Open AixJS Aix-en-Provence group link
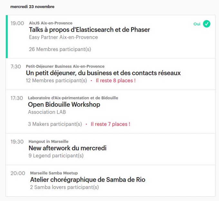The image size is (219, 201). click(x=51, y=23)
